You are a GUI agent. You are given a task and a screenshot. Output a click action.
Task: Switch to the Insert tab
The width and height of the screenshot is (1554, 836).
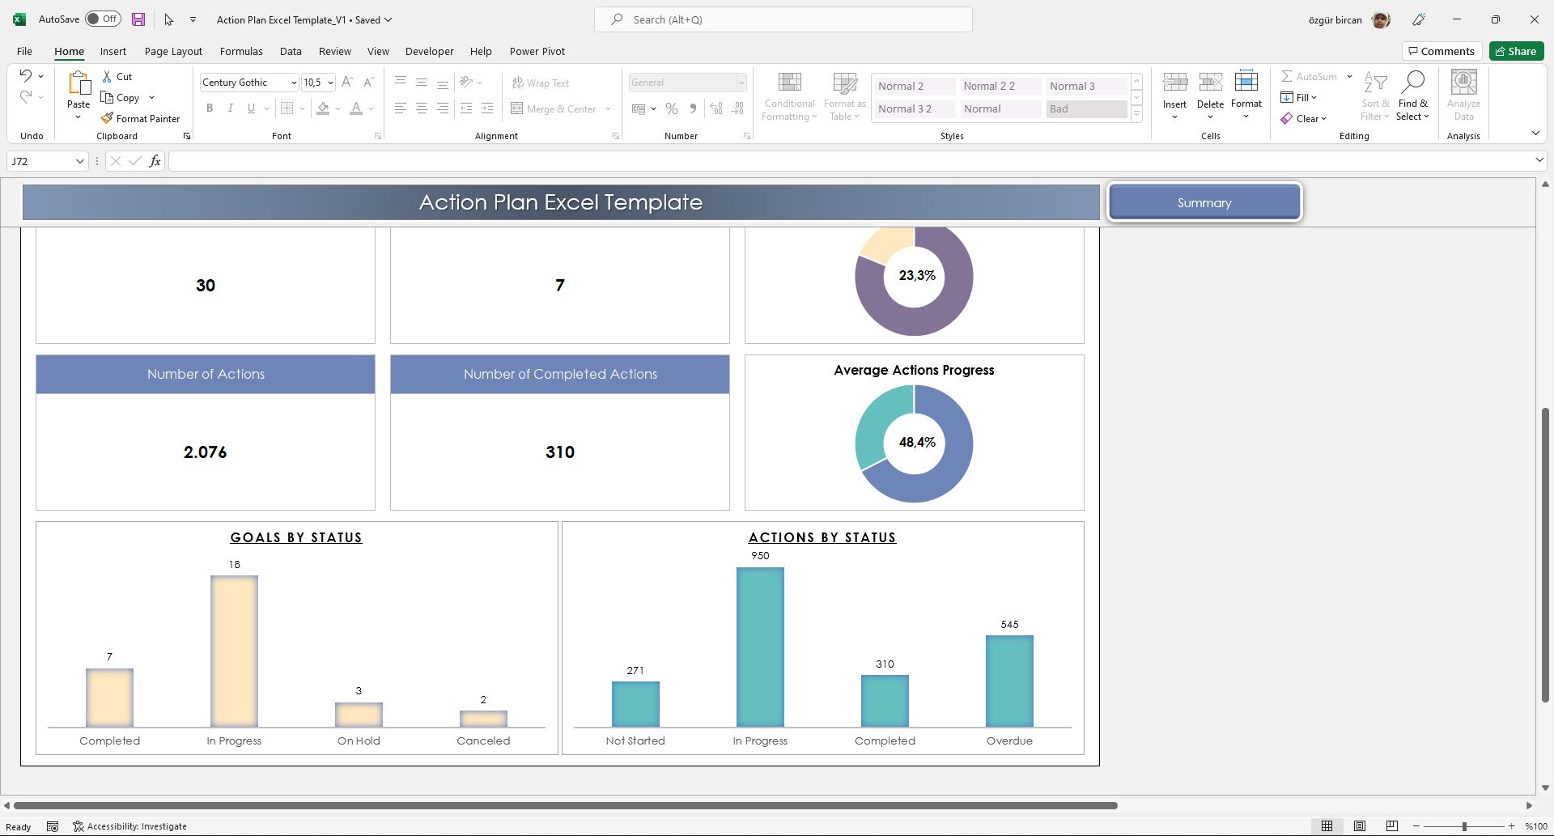pyautogui.click(x=113, y=51)
